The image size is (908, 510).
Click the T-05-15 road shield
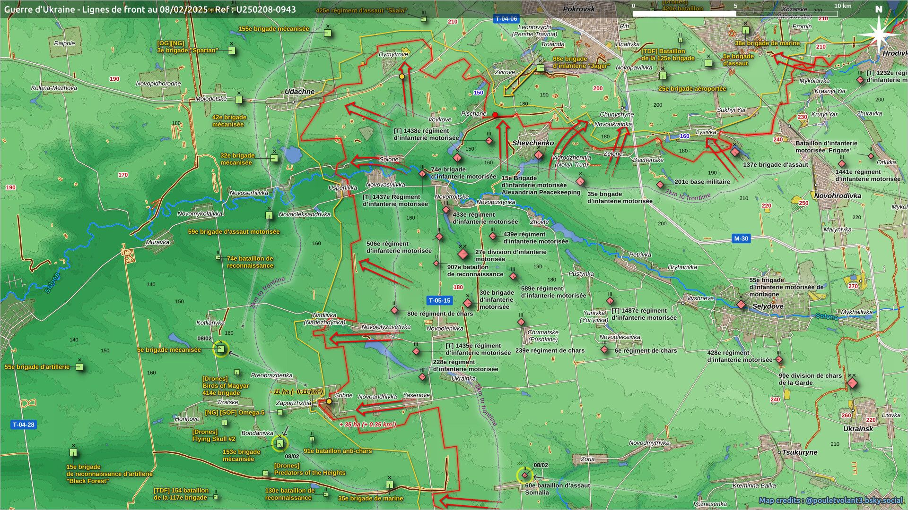tap(439, 300)
